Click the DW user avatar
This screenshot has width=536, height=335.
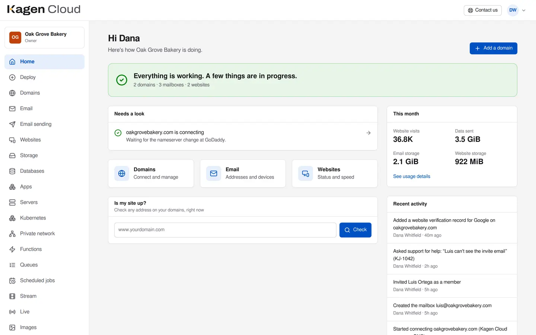click(513, 10)
